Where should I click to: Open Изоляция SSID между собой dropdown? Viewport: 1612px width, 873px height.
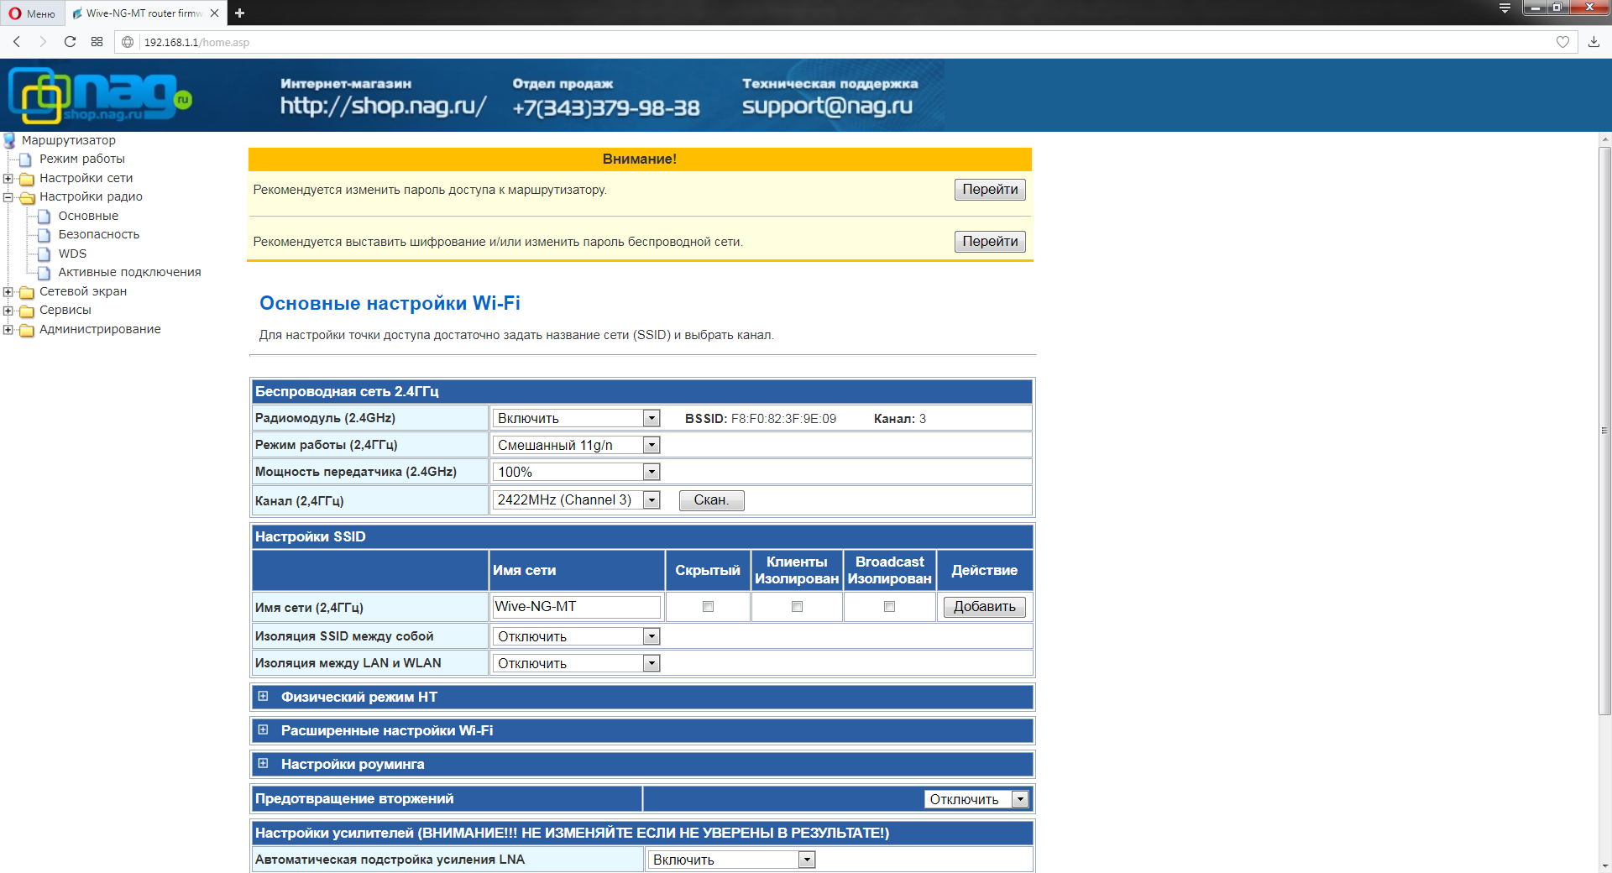pos(576,636)
